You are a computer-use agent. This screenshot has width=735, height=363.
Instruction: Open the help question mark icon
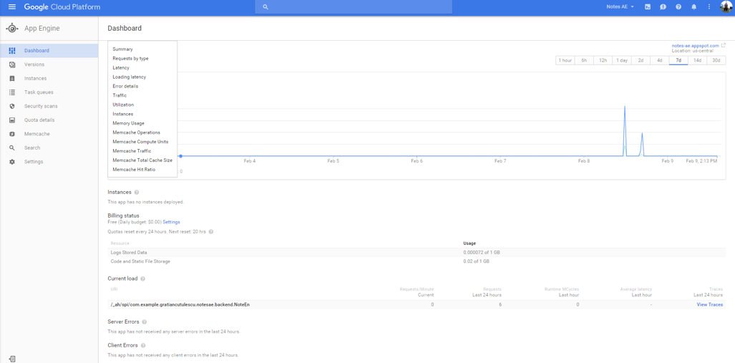pos(678,7)
